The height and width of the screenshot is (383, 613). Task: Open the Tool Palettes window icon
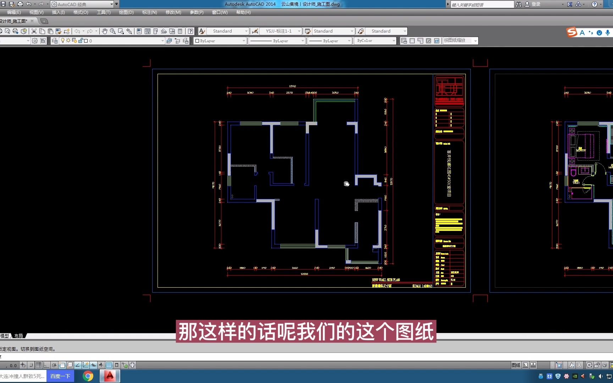(x=156, y=31)
